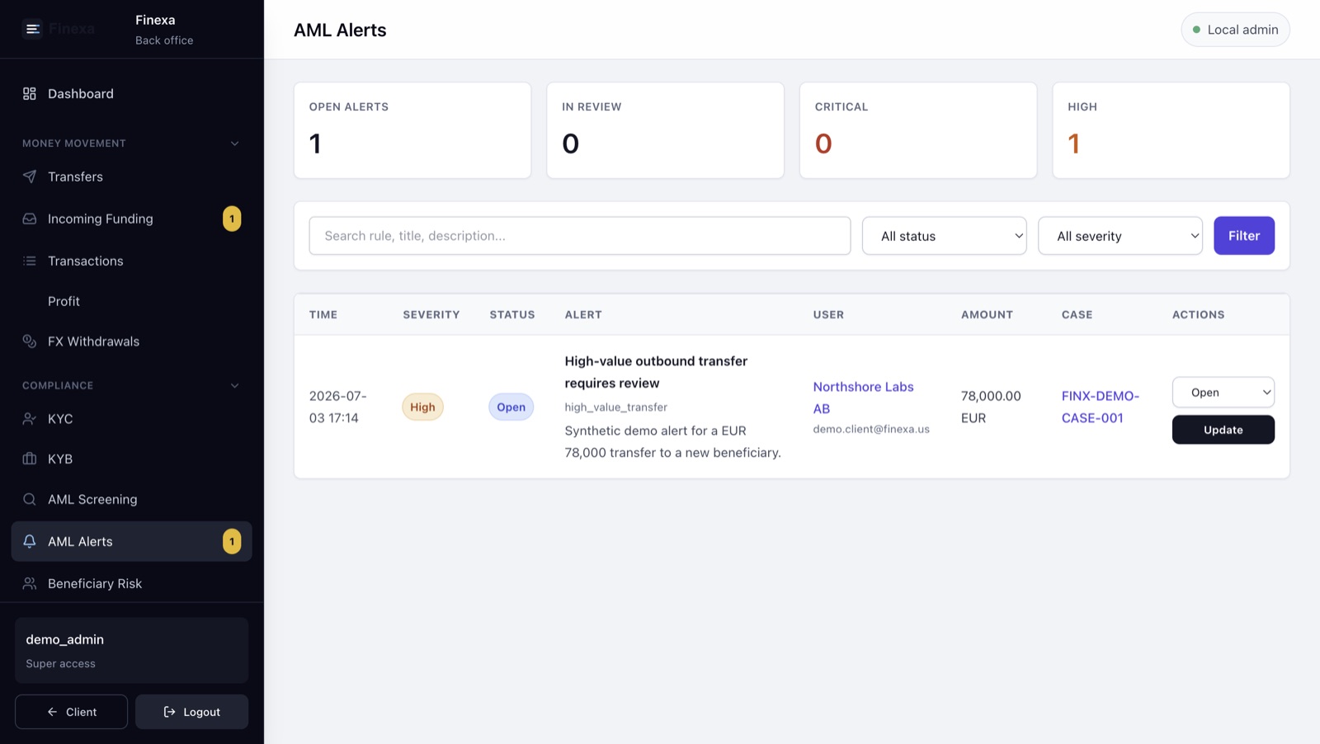
Task: Click the Critical summary card
Action: click(x=918, y=130)
